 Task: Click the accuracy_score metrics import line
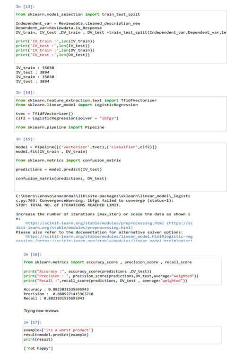[x=107, y=262]
